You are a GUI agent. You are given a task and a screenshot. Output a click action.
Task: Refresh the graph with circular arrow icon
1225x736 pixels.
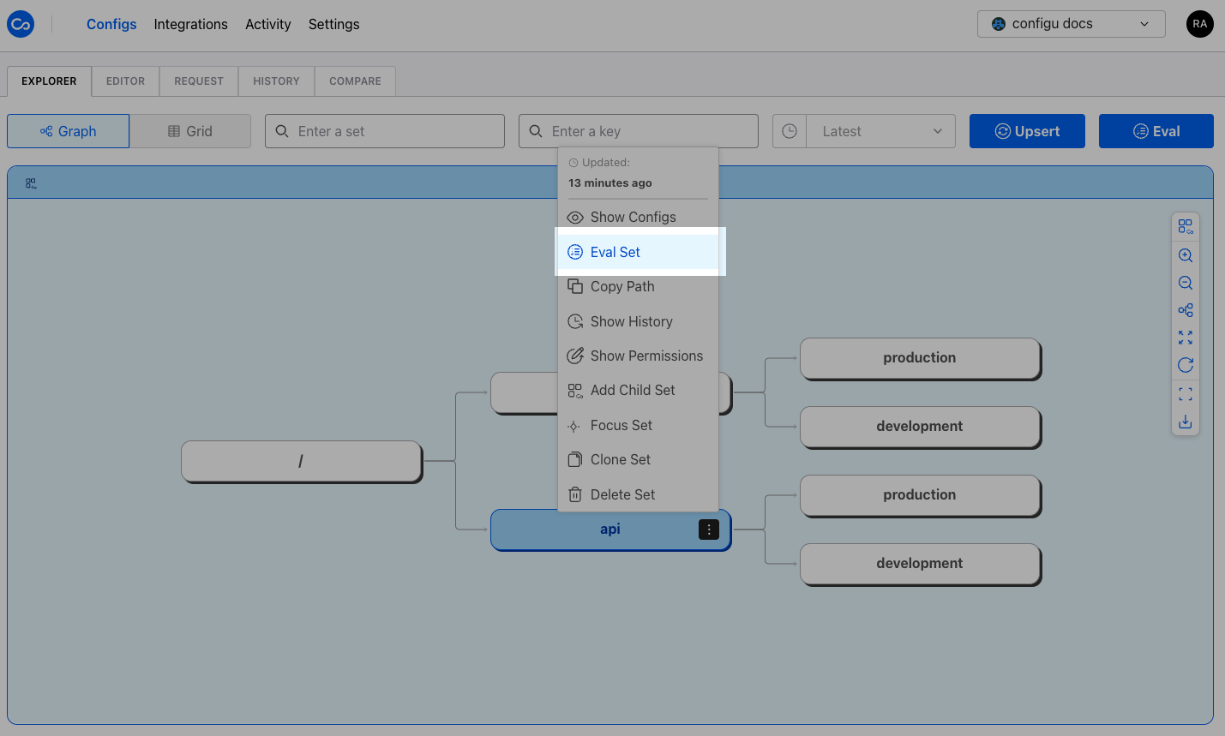(x=1186, y=365)
